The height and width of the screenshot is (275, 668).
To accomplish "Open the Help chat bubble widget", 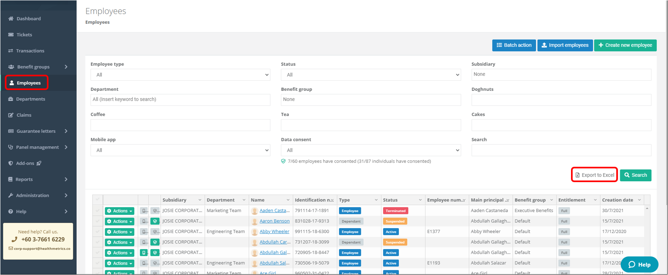I will point(639,265).
